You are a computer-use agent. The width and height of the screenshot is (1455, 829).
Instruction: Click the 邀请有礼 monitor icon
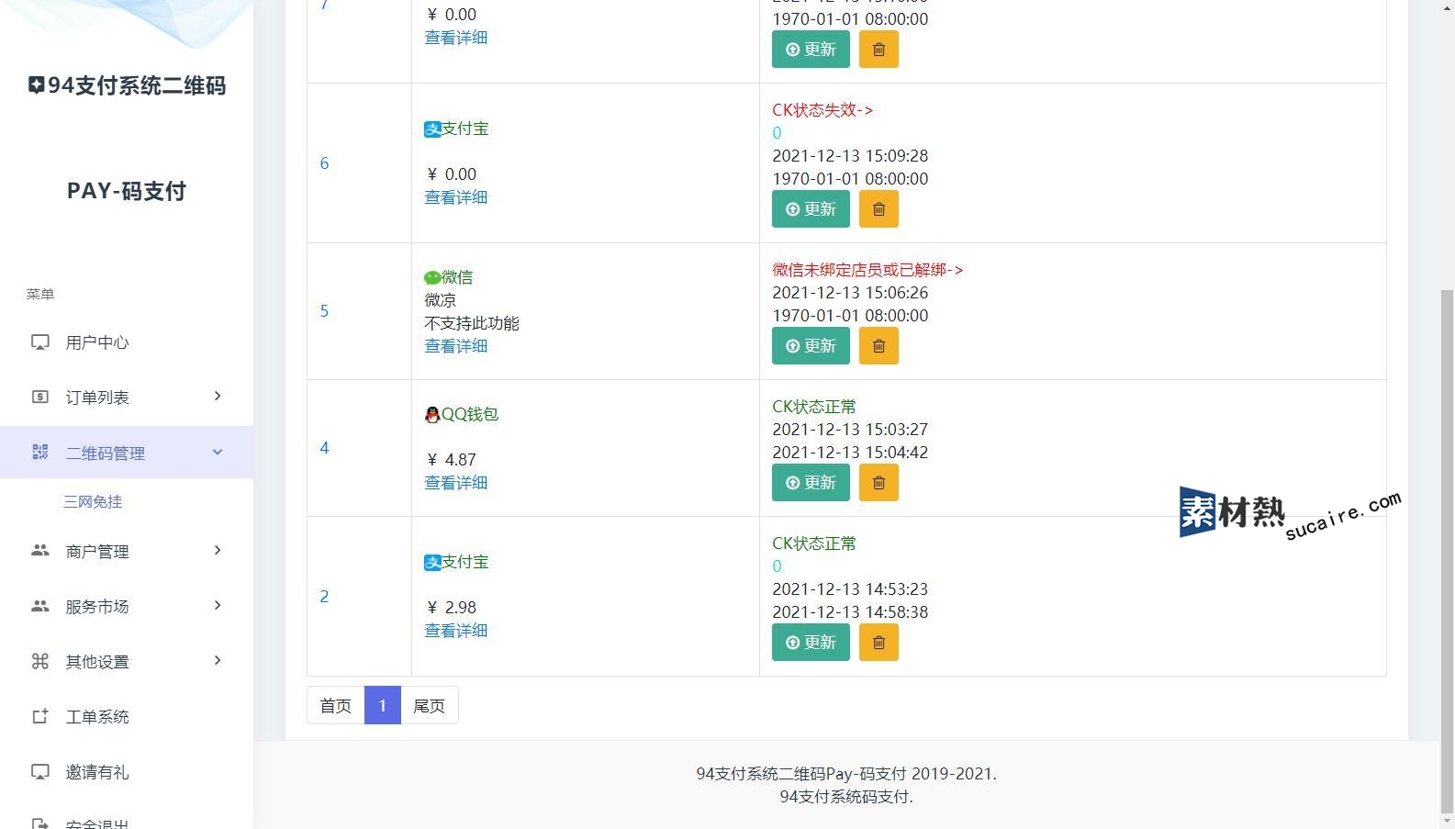click(x=40, y=771)
